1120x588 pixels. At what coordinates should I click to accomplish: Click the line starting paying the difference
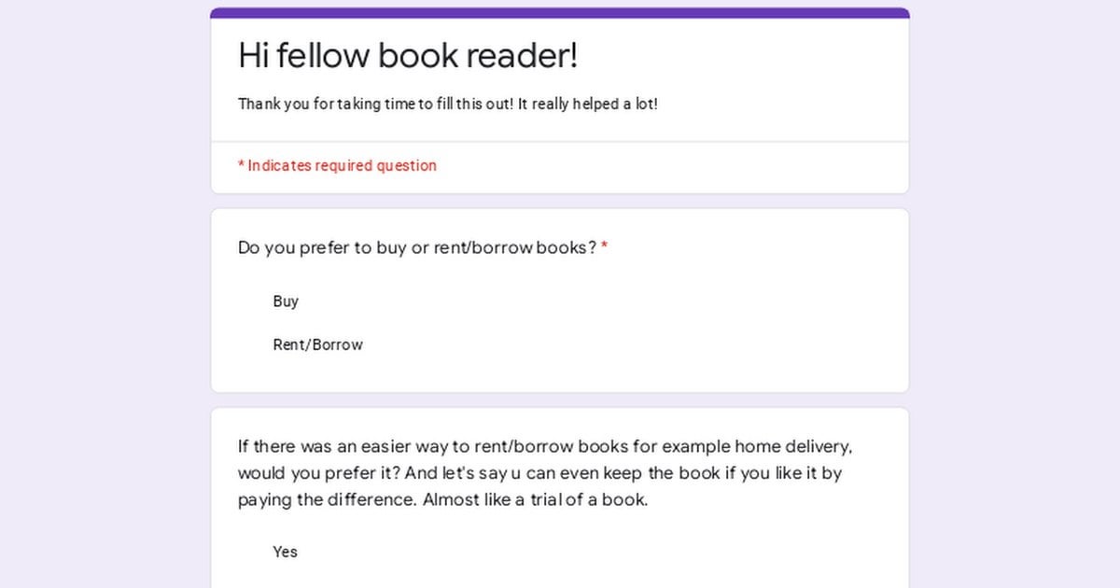(x=442, y=498)
